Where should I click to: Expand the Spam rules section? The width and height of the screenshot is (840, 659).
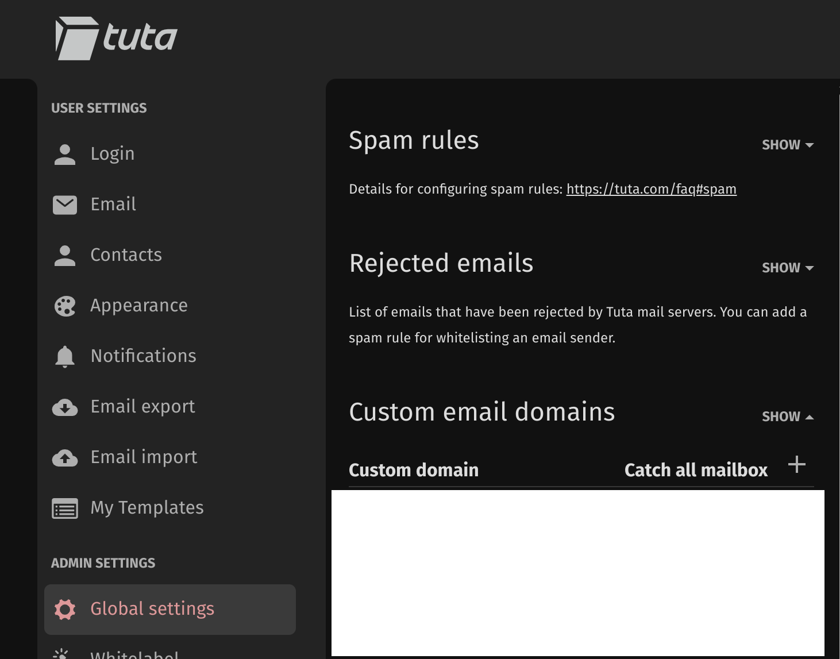point(787,145)
